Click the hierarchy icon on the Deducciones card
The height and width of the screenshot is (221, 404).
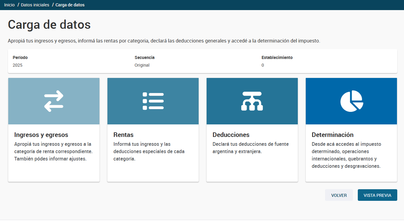click(252, 101)
